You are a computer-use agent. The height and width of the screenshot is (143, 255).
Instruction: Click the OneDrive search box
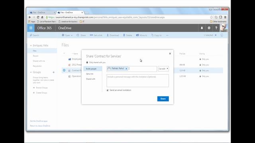[x=42, y=35]
